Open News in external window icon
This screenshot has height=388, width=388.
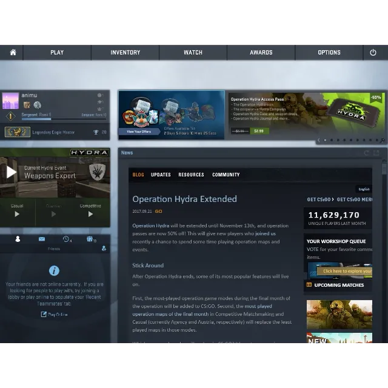(376, 153)
